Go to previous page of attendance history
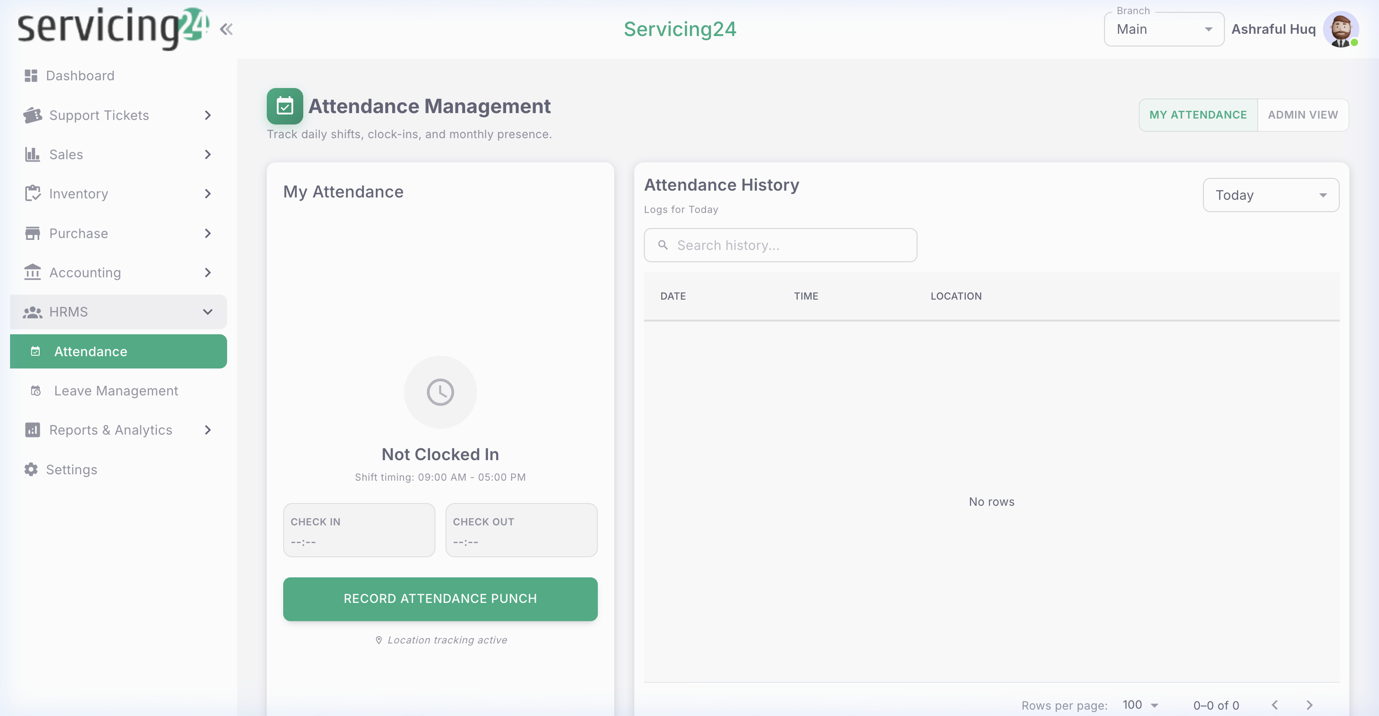Screen dimensions: 1379x716 coord(1275,705)
